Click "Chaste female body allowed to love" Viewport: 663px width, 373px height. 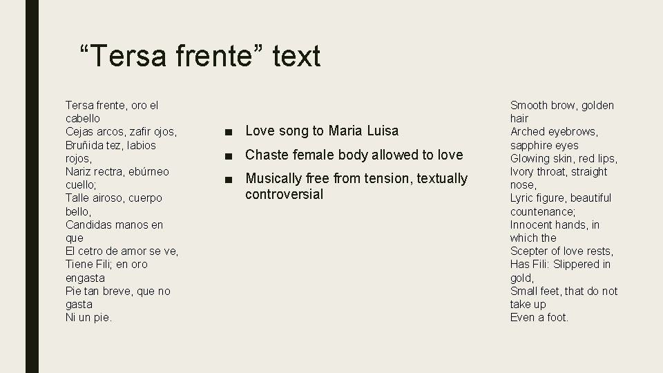(354, 155)
